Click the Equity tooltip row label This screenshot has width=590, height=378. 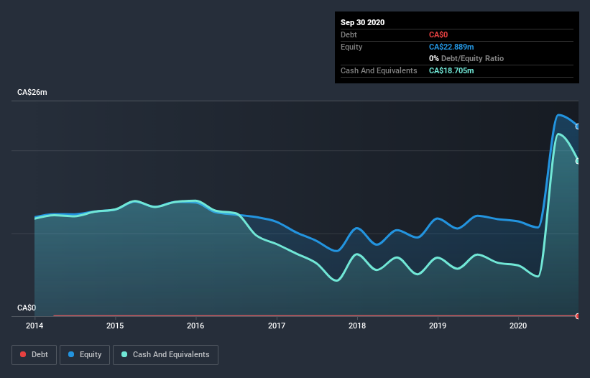(x=351, y=47)
